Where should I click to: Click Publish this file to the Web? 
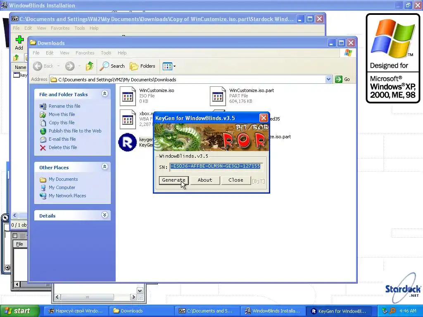coord(75,131)
